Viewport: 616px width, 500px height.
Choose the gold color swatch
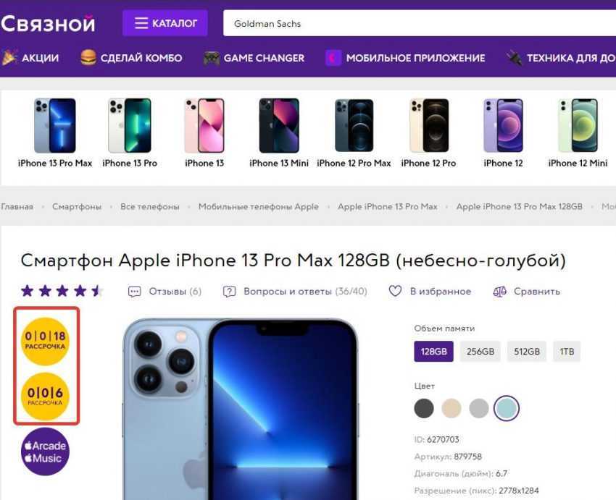tap(451, 408)
